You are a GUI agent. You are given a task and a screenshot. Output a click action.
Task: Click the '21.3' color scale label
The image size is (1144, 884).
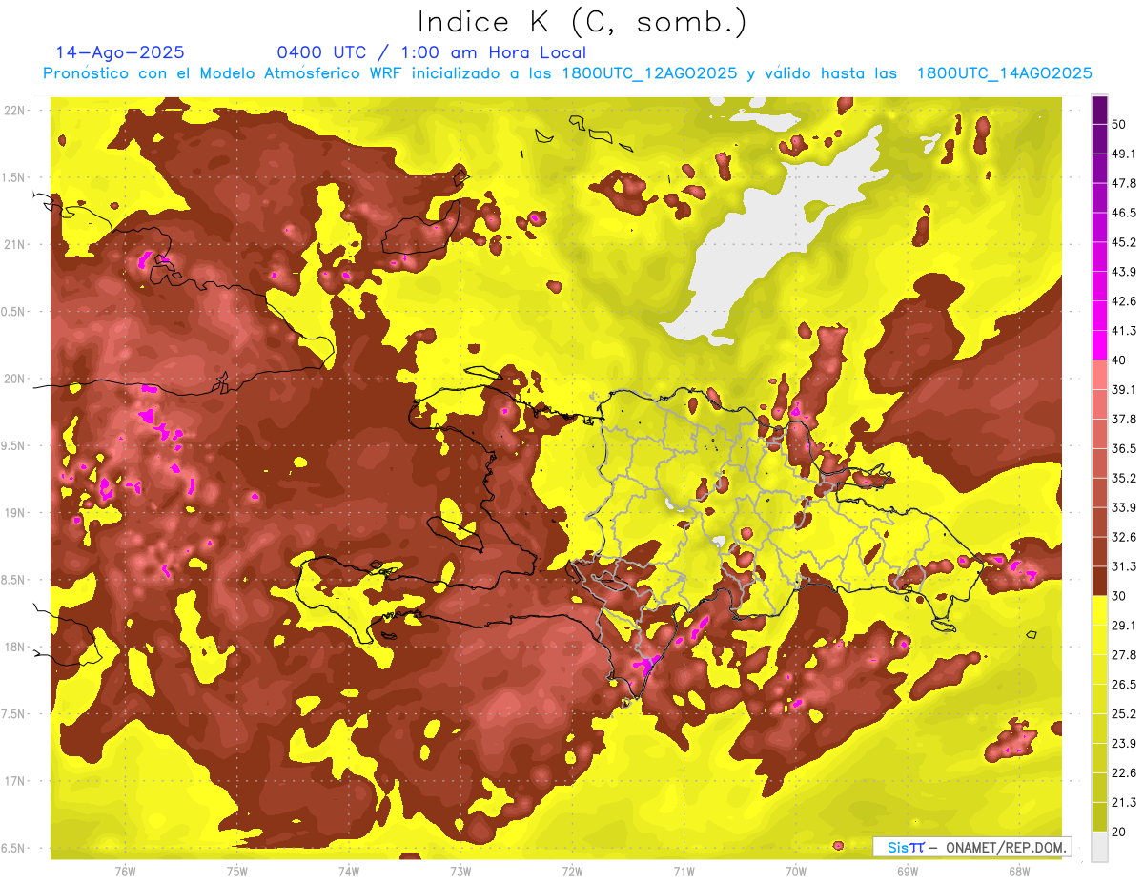click(x=1124, y=803)
